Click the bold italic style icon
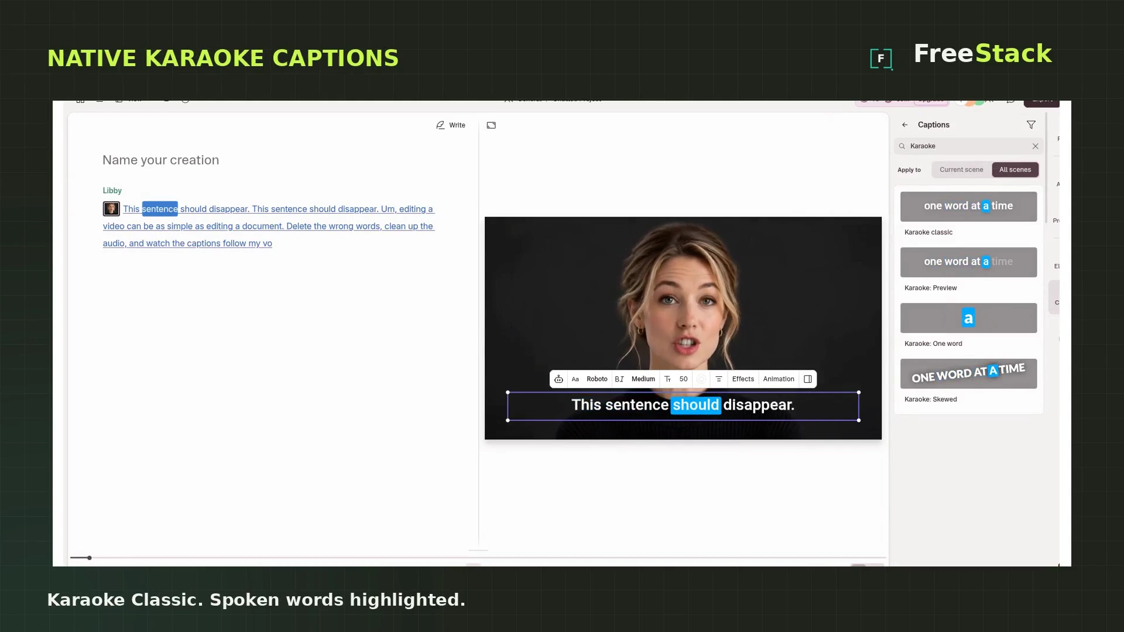 click(x=619, y=379)
